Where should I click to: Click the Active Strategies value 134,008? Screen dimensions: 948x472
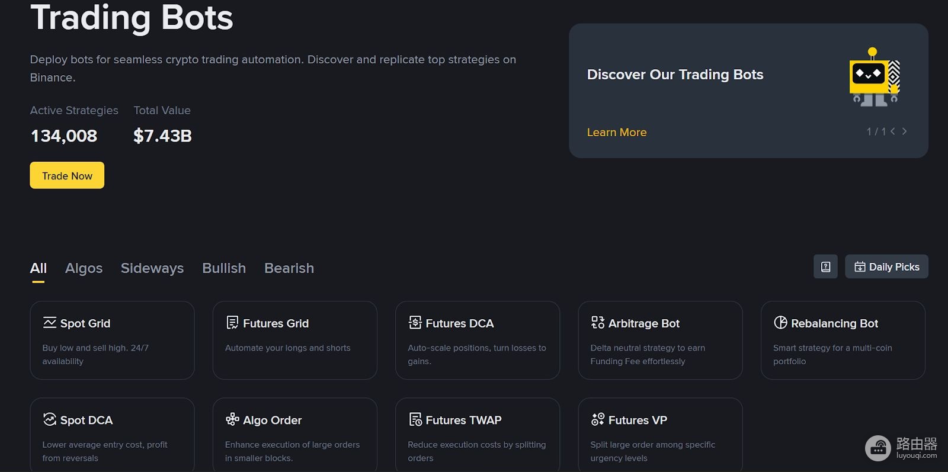64,136
